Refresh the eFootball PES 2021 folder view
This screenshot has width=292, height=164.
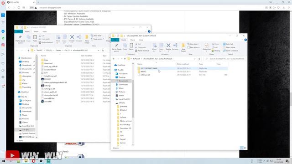pyautogui.click(x=103, y=51)
